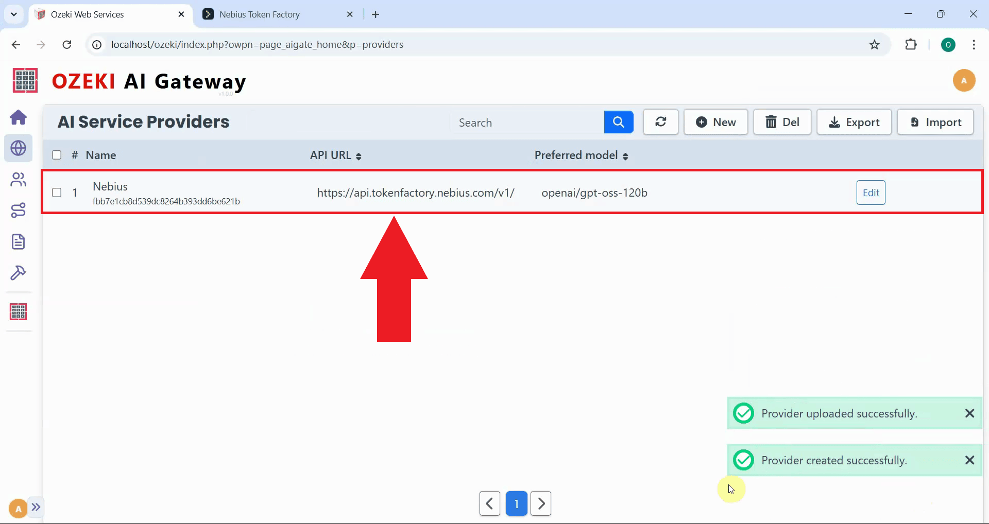Screen dimensions: 989x524
Task: Open the users icon in sidebar
Action: coord(19,180)
